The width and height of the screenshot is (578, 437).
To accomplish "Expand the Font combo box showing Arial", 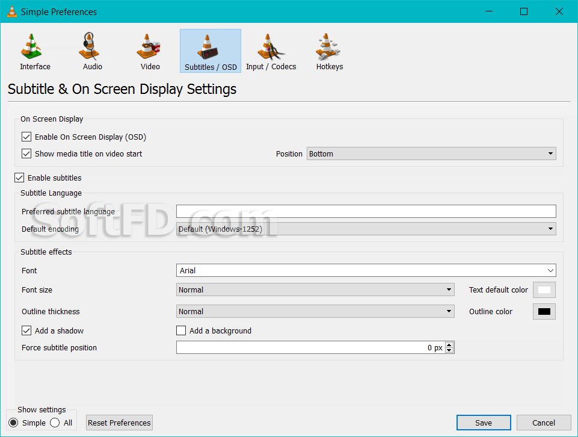I will 366,270.
